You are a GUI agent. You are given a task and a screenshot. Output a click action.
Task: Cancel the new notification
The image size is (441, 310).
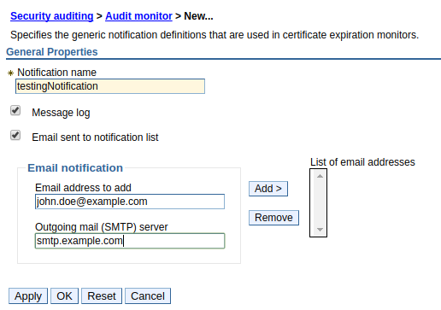click(148, 296)
